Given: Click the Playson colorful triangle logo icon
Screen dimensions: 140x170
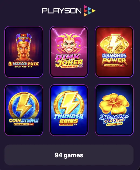Looking at the screenshot, I should [x=89, y=11].
